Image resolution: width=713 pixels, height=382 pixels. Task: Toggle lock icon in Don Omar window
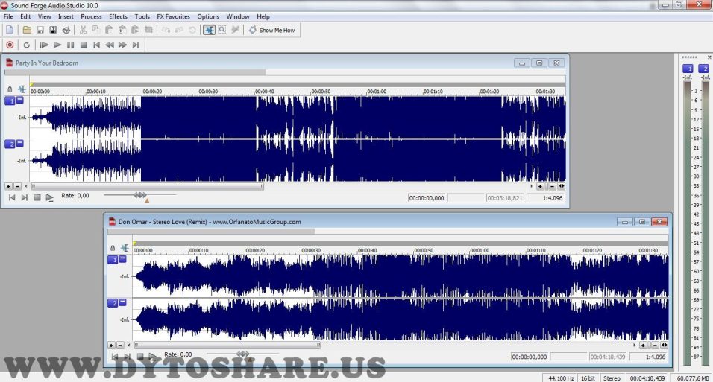pos(113,248)
